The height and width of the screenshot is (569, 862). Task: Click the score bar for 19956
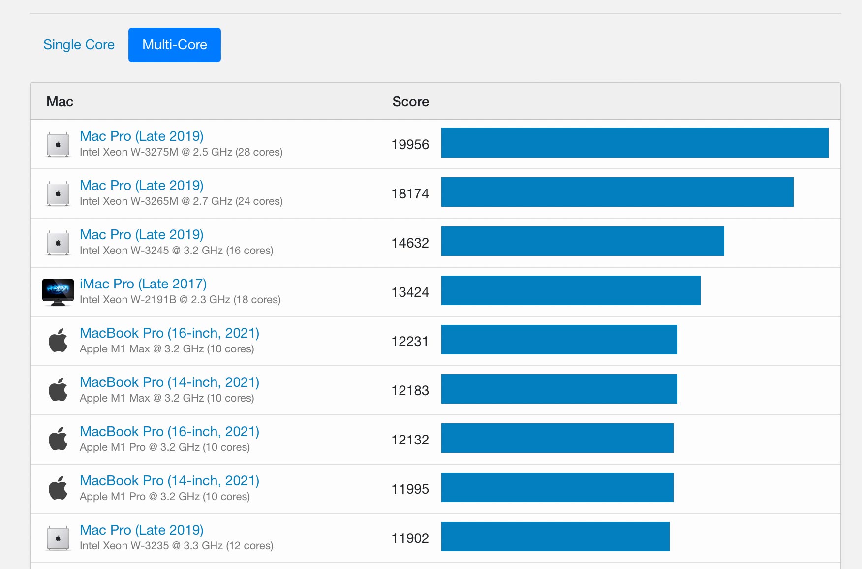[635, 143]
